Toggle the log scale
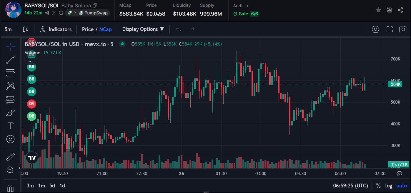The image size is (411, 193). [x=389, y=186]
